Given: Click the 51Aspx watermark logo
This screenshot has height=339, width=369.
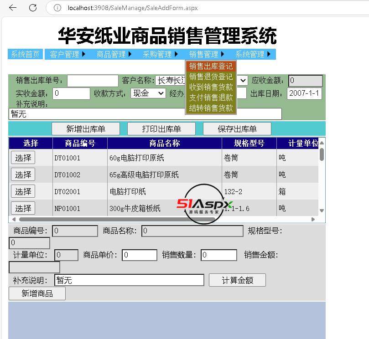Looking at the screenshot, I should 204,205.
